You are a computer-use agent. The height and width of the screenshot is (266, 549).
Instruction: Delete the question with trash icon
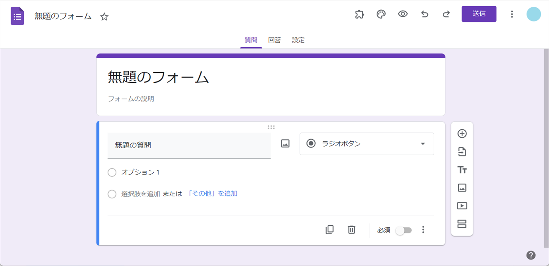(351, 230)
